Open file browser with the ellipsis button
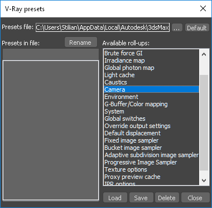 [x=177, y=27]
